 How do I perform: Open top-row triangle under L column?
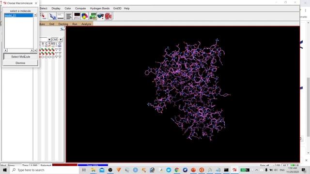point(56,50)
